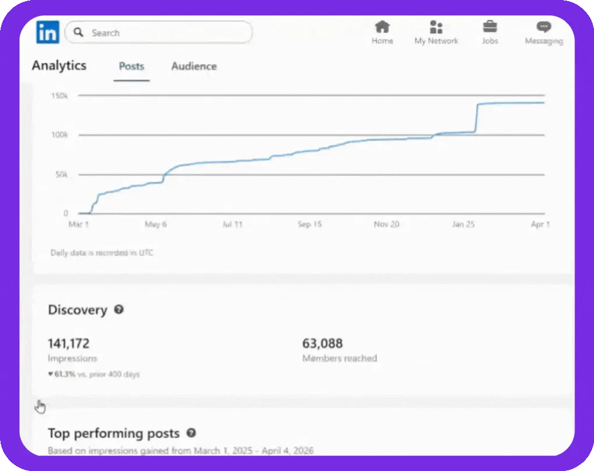Open My Network from the top navigation

pyautogui.click(x=436, y=27)
